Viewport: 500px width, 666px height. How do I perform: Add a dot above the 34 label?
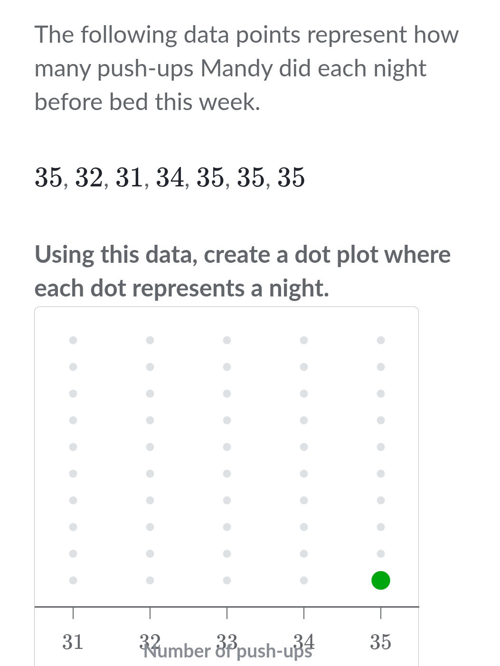point(303,580)
